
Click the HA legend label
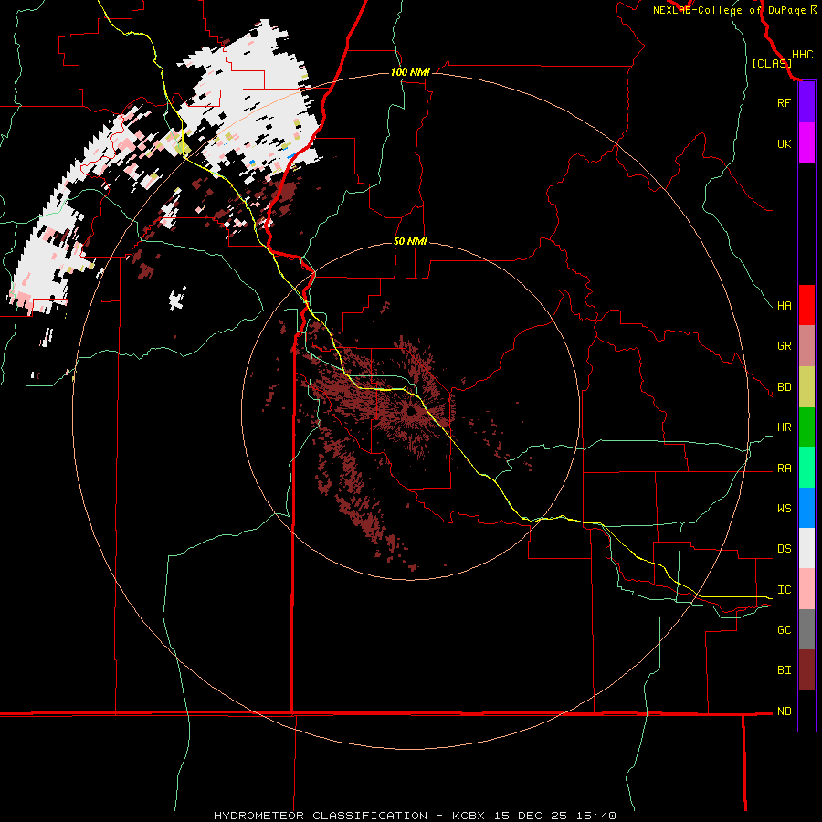click(784, 305)
